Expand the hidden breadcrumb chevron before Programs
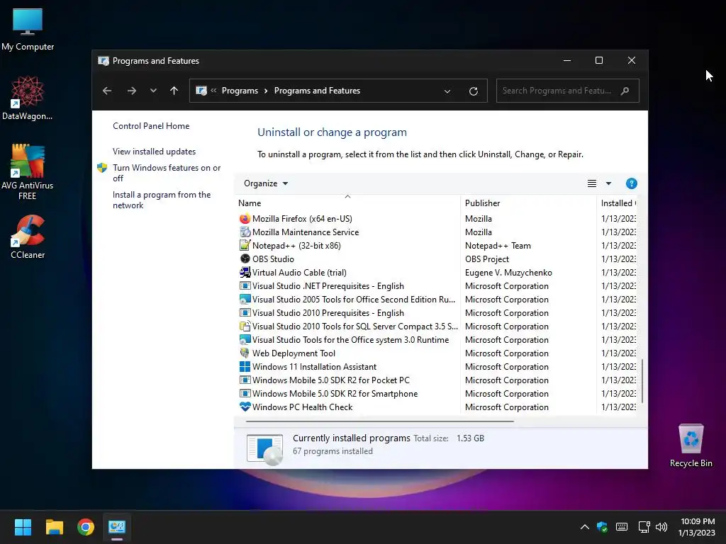Image resolution: width=726 pixels, height=544 pixels. [213, 91]
